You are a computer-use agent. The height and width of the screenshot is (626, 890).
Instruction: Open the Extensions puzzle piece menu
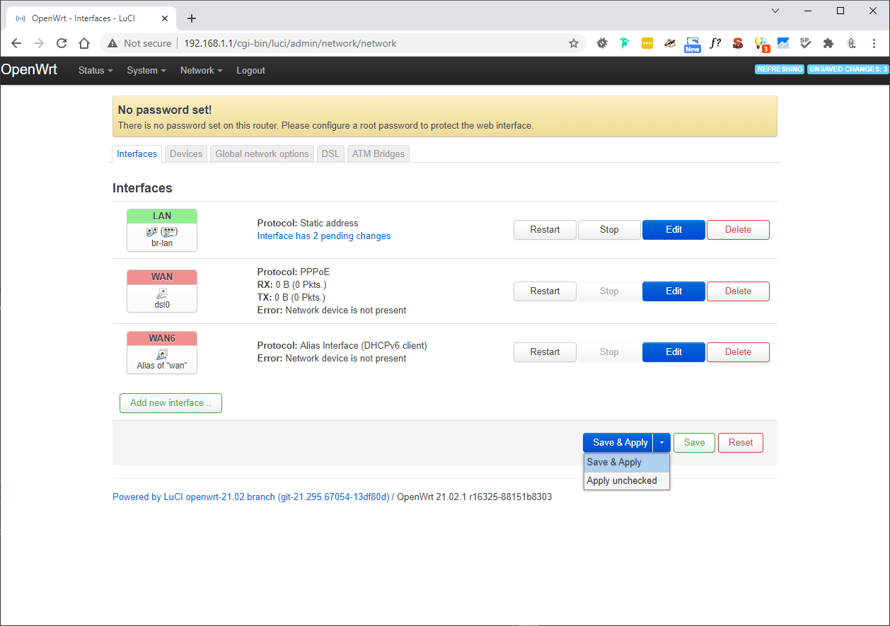click(828, 43)
